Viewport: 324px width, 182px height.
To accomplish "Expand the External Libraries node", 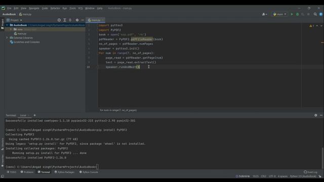I will tap(7, 38).
